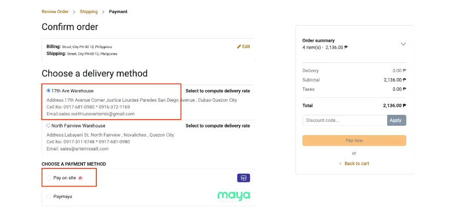
Task: Click the Maya logo
Action: point(234,196)
